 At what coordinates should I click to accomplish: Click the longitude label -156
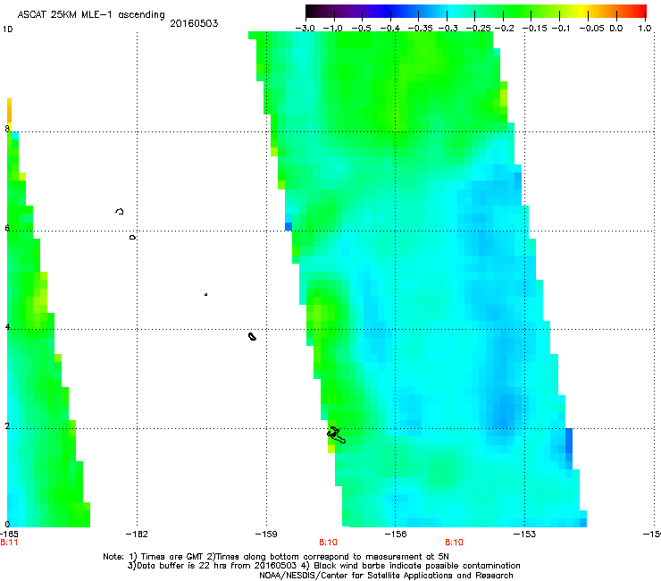coord(396,535)
